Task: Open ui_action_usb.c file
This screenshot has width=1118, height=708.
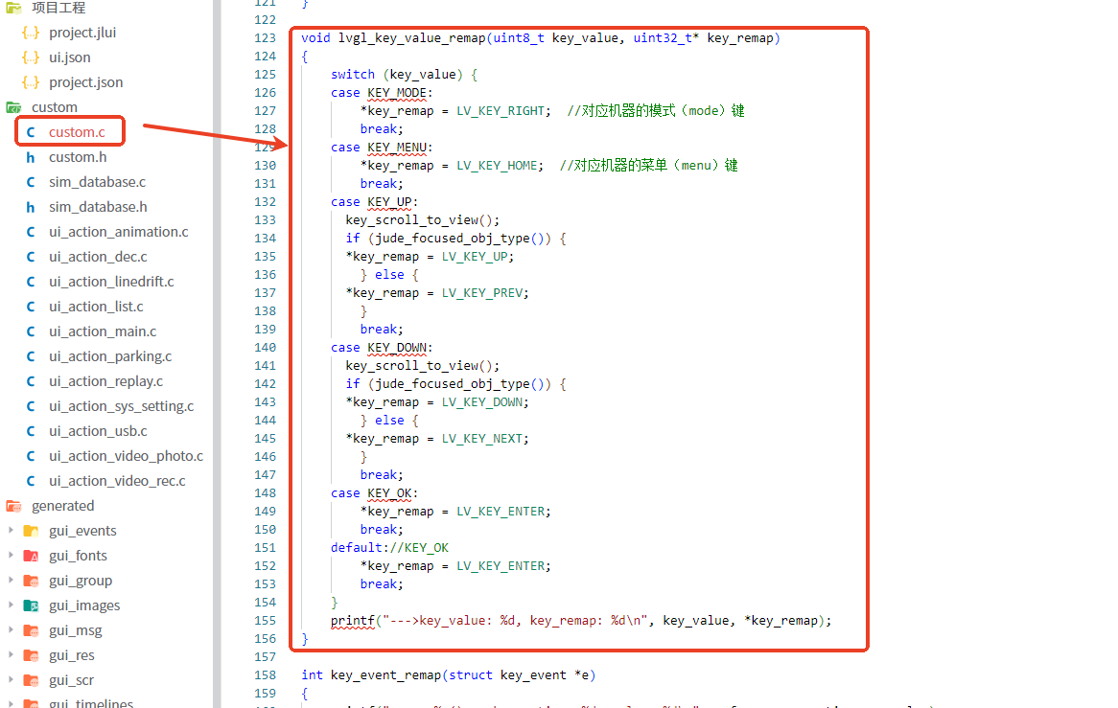Action: 98,431
